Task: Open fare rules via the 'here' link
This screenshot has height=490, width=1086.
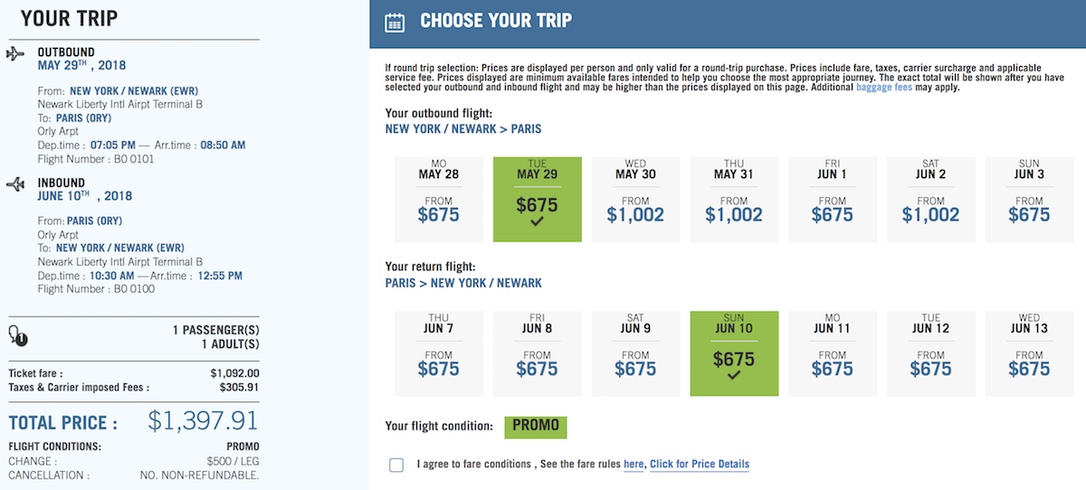Action: 633,464
